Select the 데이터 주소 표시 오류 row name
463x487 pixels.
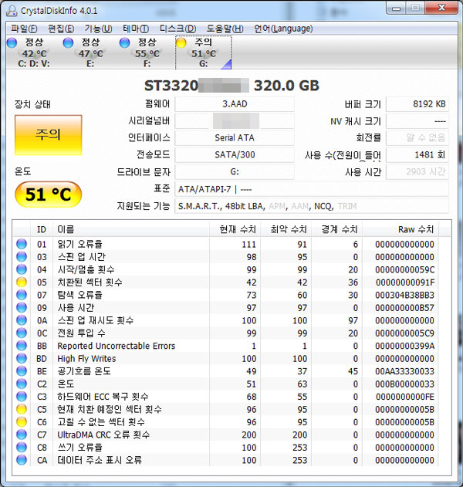100,460
